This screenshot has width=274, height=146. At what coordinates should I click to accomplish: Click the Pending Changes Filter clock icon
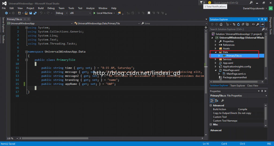point(227,24)
